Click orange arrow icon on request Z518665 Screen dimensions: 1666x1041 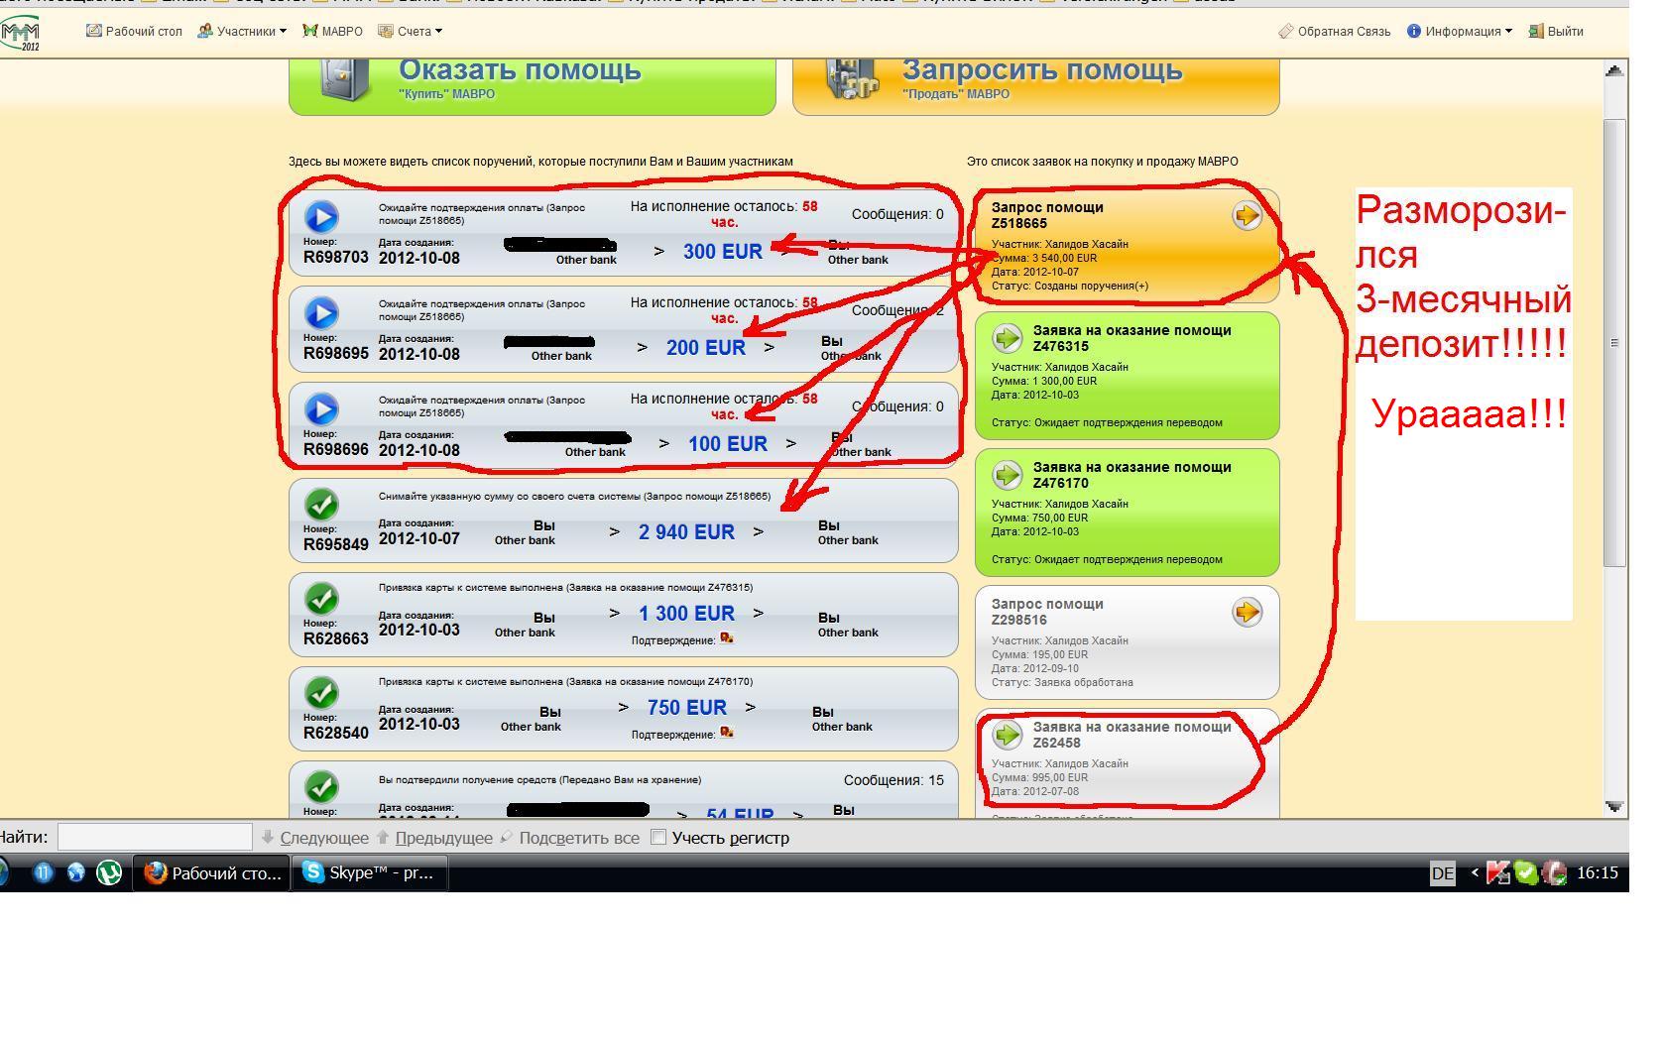(x=1247, y=215)
